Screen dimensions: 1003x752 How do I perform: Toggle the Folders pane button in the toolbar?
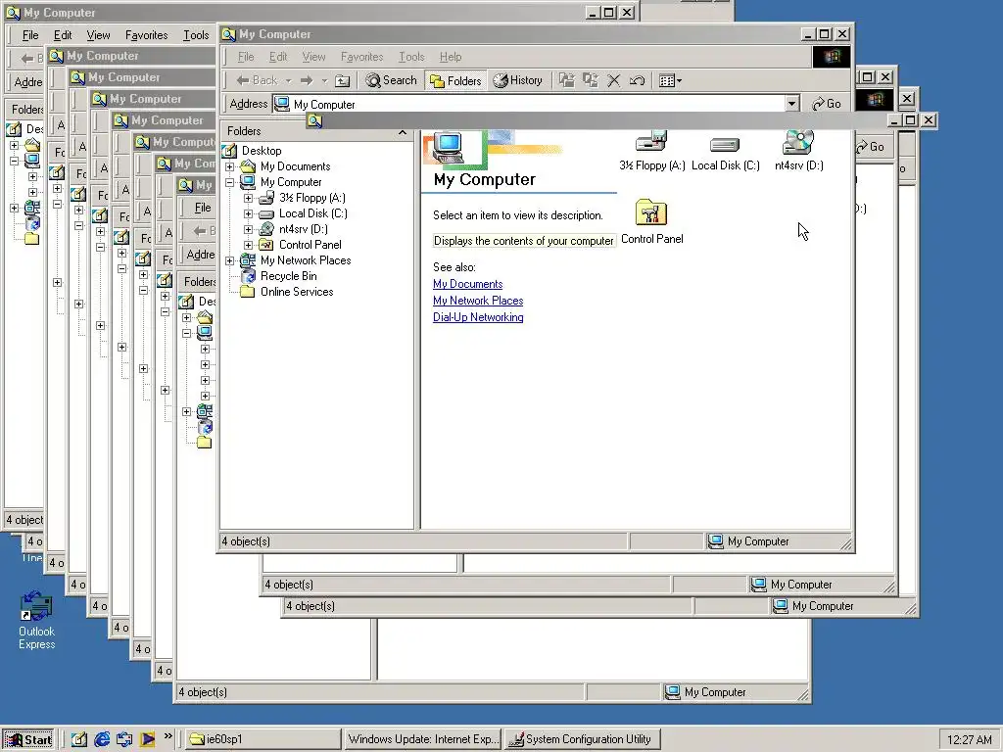pyautogui.click(x=455, y=80)
